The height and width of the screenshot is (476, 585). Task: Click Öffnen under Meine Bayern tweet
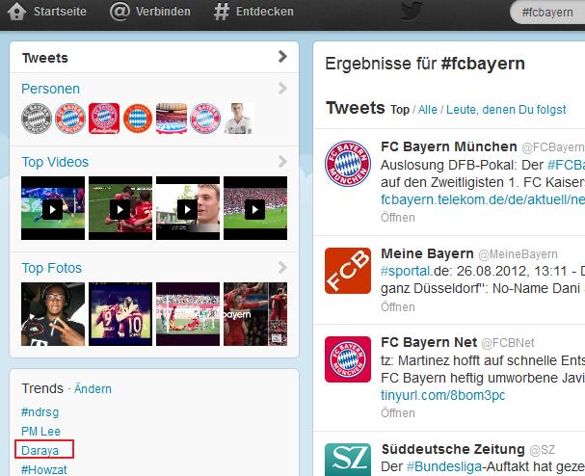pos(398,307)
